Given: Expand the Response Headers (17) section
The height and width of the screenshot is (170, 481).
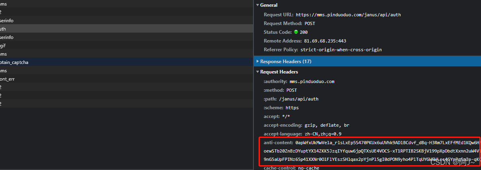Looking at the screenshot, I should pyautogui.click(x=257, y=62).
